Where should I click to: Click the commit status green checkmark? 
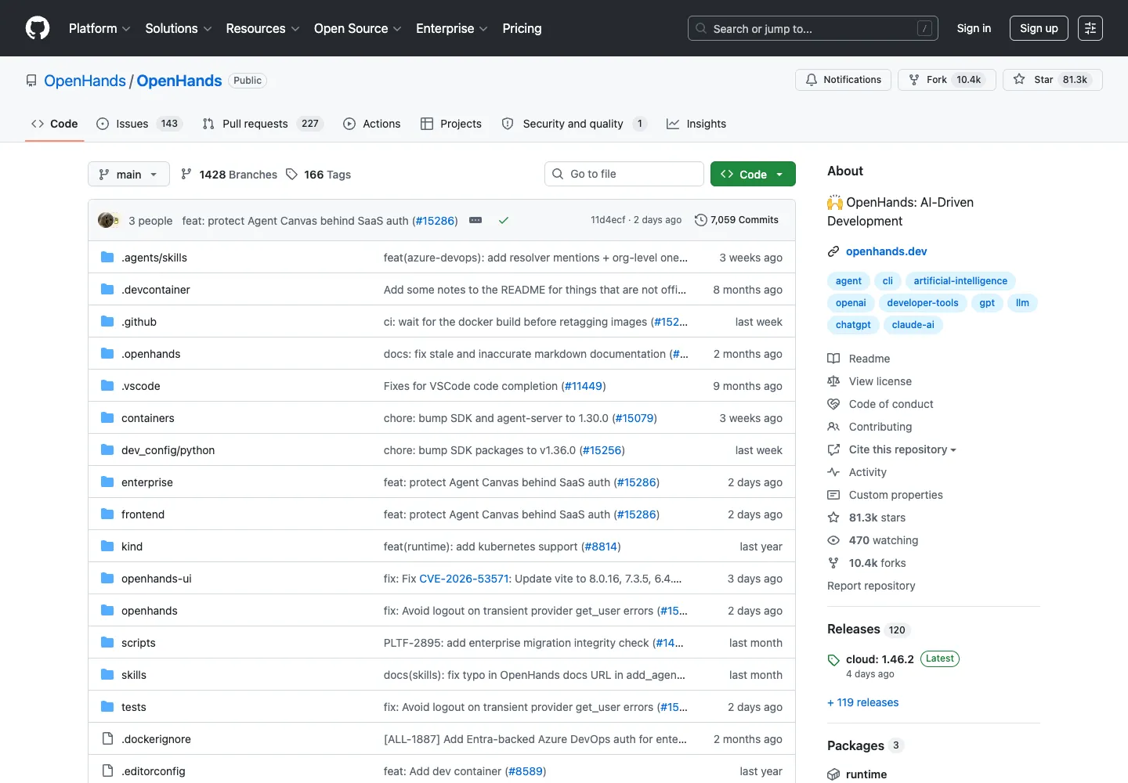[504, 220]
